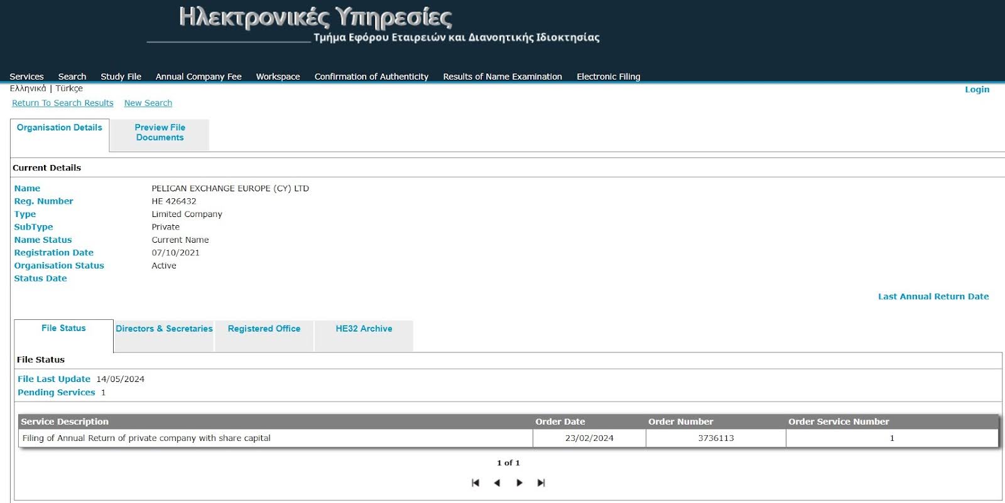The height and width of the screenshot is (503, 1005).
Task: Open Annual Company Fee menu
Action: (198, 77)
